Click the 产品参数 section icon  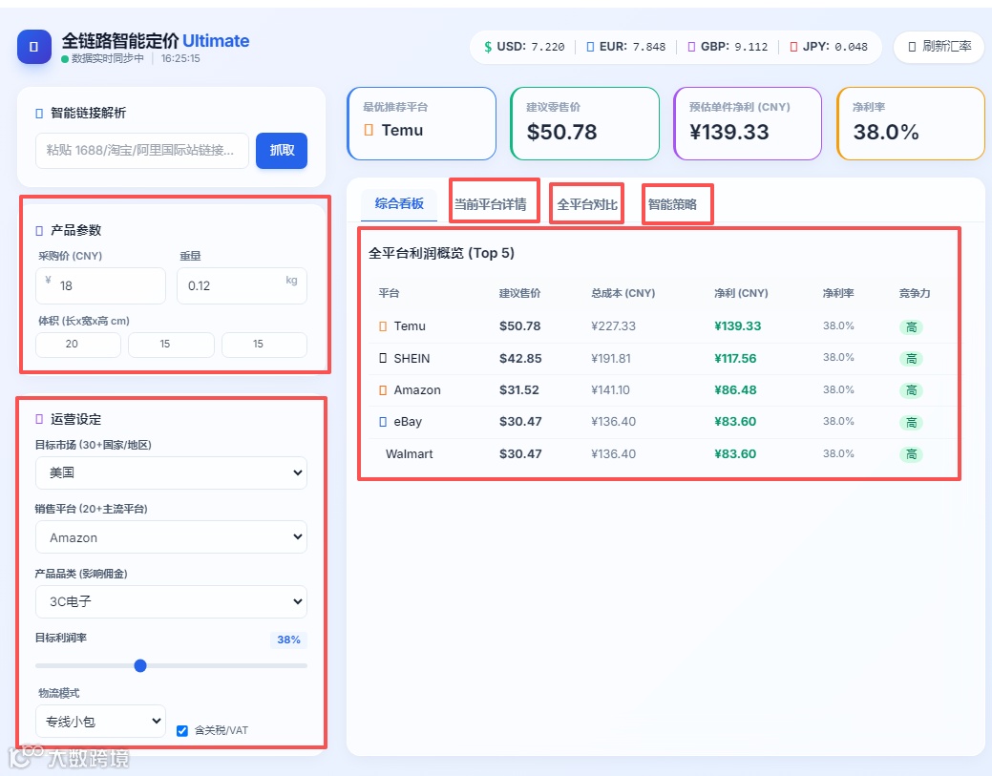click(x=39, y=230)
